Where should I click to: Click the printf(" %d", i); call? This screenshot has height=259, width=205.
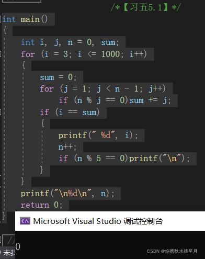pyautogui.click(x=98, y=136)
